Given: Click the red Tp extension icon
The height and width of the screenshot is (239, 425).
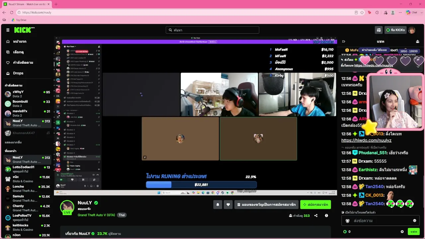Looking at the screenshot, I should (369, 12).
